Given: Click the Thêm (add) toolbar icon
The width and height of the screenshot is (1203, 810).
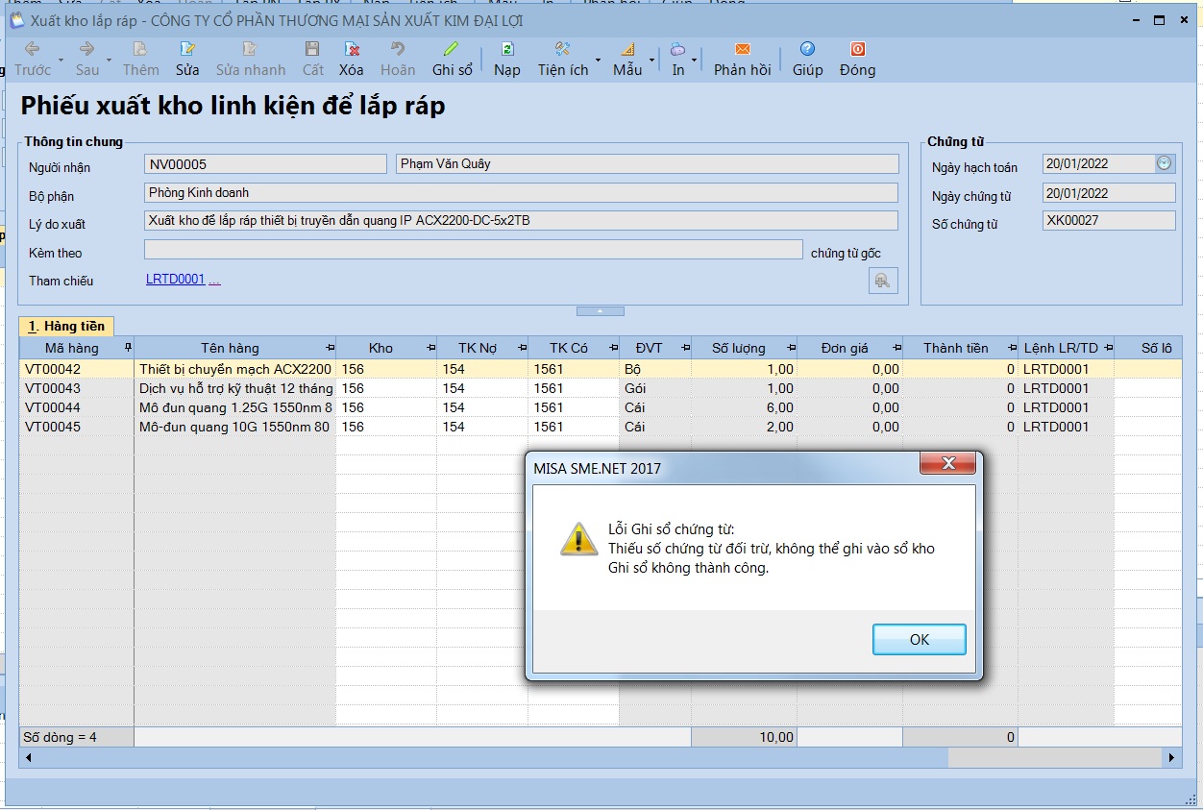Looking at the screenshot, I should (140, 49).
